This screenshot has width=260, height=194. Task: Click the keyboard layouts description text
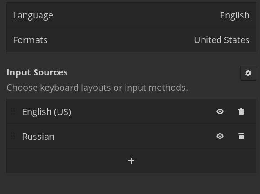[x=97, y=88]
